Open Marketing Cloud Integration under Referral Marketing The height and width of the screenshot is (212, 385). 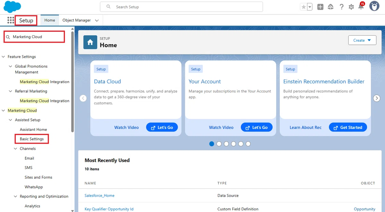[x=44, y=101]
